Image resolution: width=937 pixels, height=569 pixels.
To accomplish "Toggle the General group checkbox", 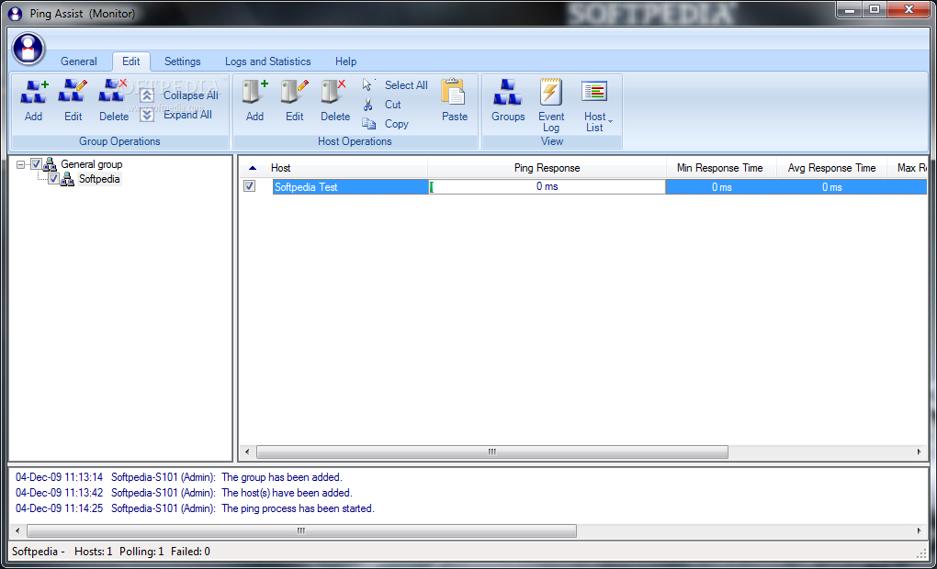I will click(36, 163).
